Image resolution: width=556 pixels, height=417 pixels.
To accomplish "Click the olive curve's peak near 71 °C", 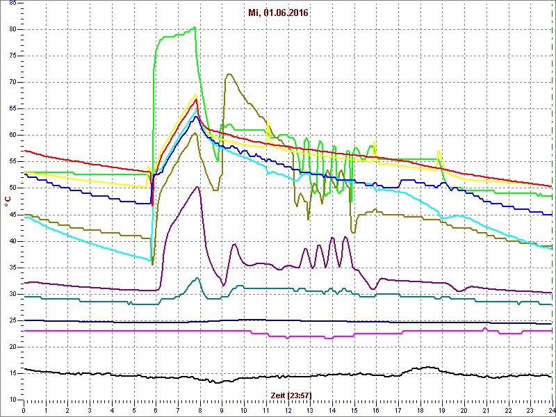I will (x=229, y=74).
